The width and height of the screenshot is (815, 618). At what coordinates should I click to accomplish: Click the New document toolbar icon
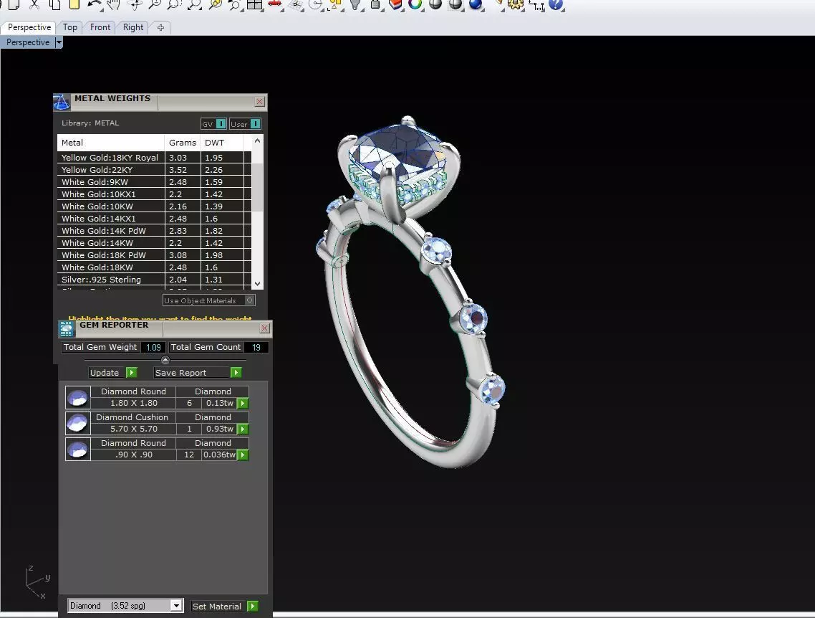[14, 5]
